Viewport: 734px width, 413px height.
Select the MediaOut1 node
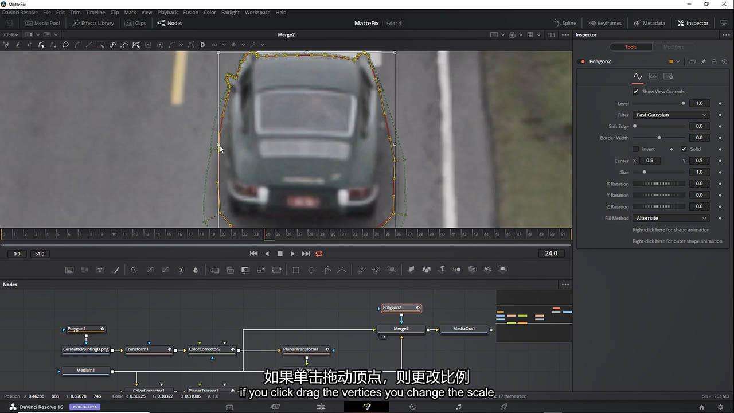coord(465,329)
